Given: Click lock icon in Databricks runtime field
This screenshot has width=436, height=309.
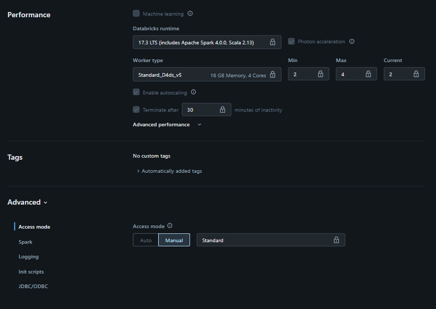Looking at the screenshot, I should click(x=273, y=42).
